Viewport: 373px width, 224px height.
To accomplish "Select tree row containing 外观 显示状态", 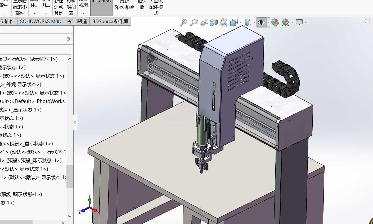I will coord(21,84).
